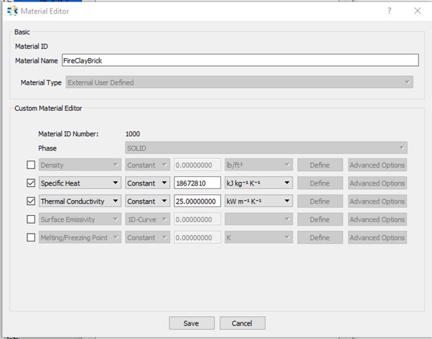Click the Thermal Conductivity value field
Image resolution: width=432 pixels, height=339 pixels.
[x=197, y=201]
